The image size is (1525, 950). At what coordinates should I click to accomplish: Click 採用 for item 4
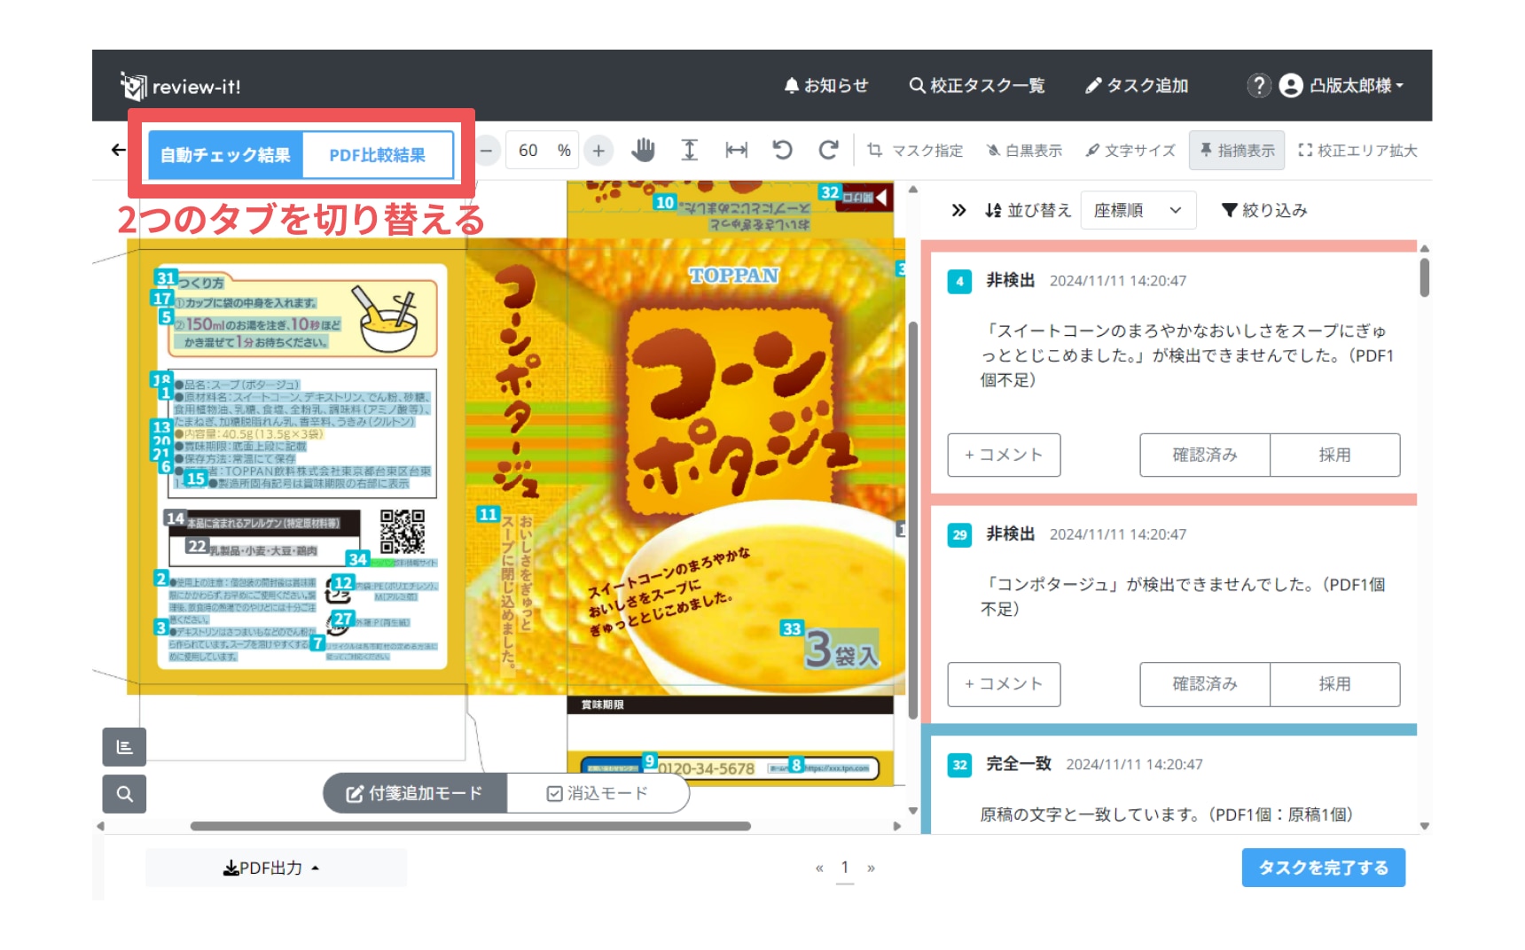pyautogui.click(x=1334, y=456)
